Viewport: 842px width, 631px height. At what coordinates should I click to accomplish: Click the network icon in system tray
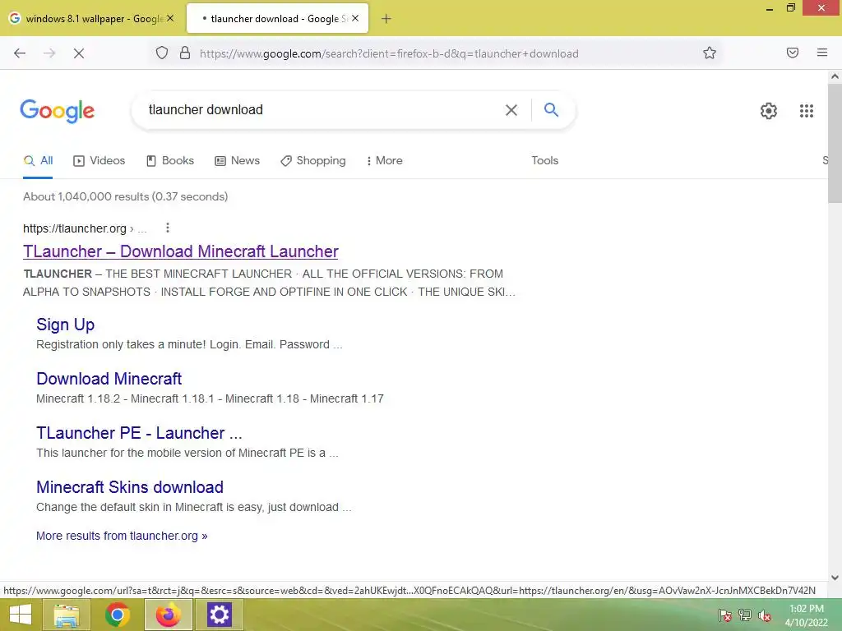click(x=745, y=615)
